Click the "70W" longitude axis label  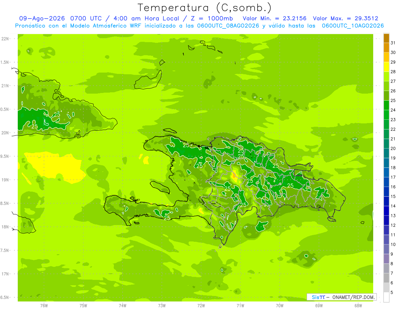(x=280, y=305)
